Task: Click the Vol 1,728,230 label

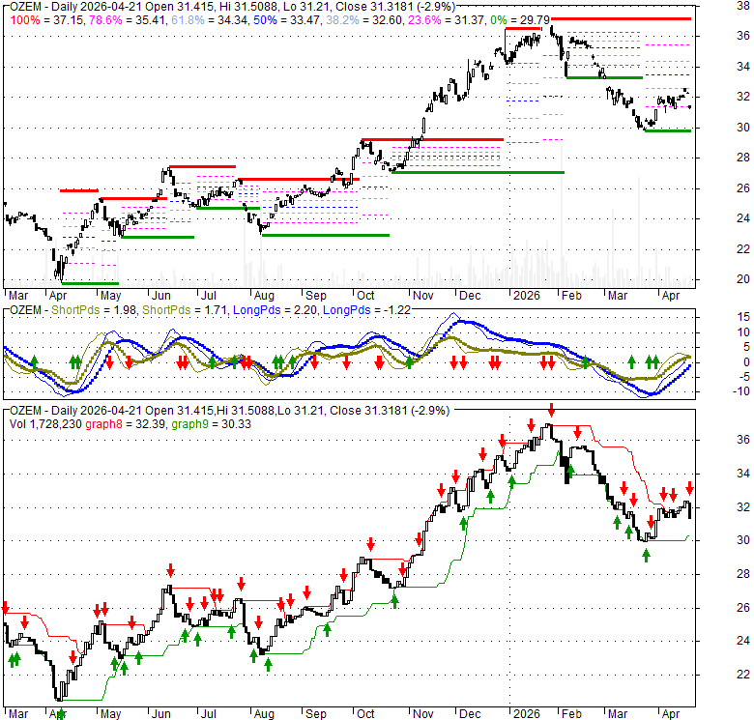Action: pyautogui.click(x=45, y=424)
